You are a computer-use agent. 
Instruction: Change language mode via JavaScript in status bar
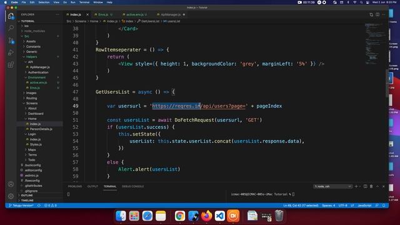point(364,206)
